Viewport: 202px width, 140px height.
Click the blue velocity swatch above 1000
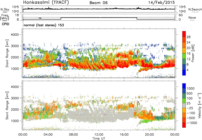tap(184, 86)
